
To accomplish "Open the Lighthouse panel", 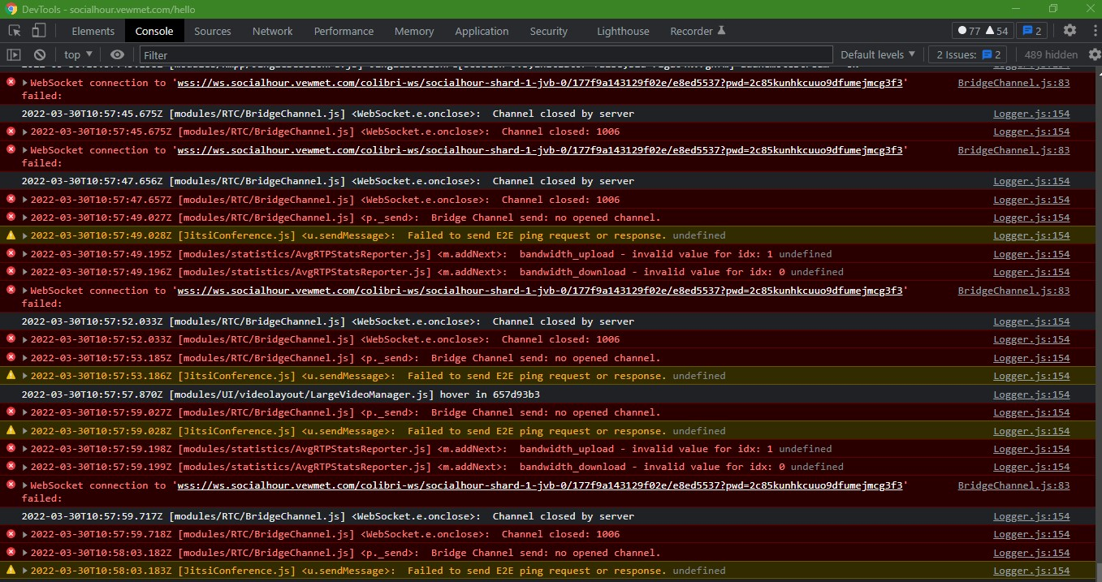I will tap(622, 31).
